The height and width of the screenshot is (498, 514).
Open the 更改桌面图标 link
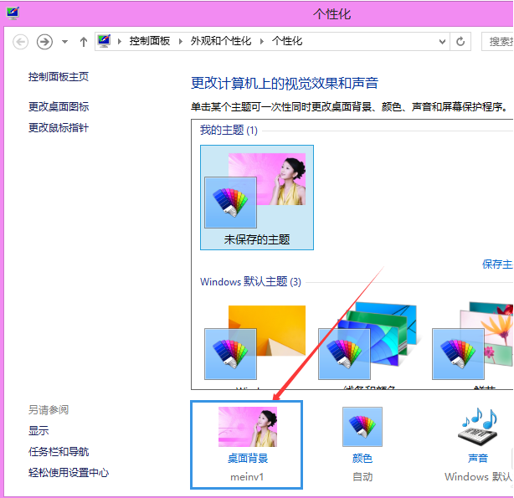click(59, 106)
